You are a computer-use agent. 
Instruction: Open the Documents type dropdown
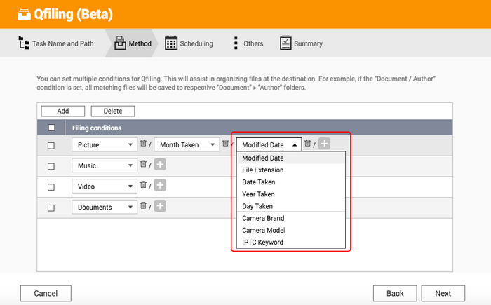[105, 208]
